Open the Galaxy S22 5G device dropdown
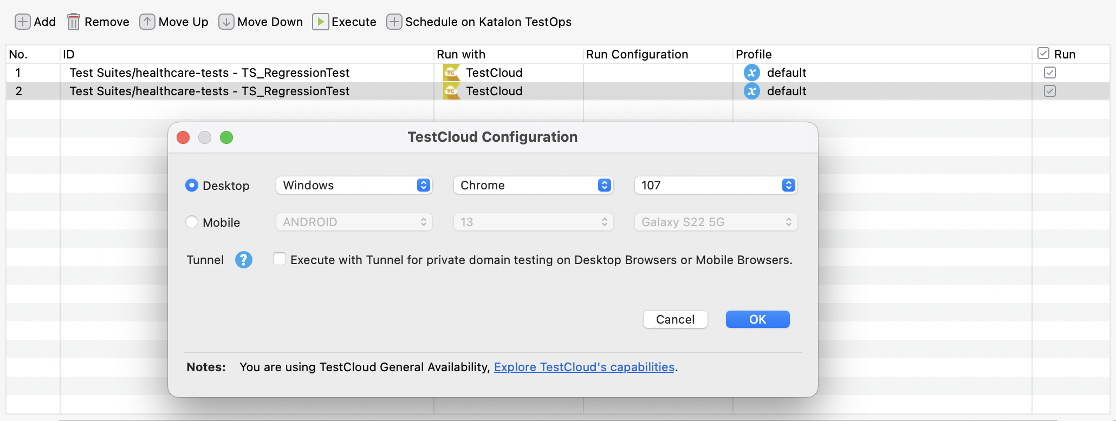Viewport: 1116px width, 421px height. point(716,222)
